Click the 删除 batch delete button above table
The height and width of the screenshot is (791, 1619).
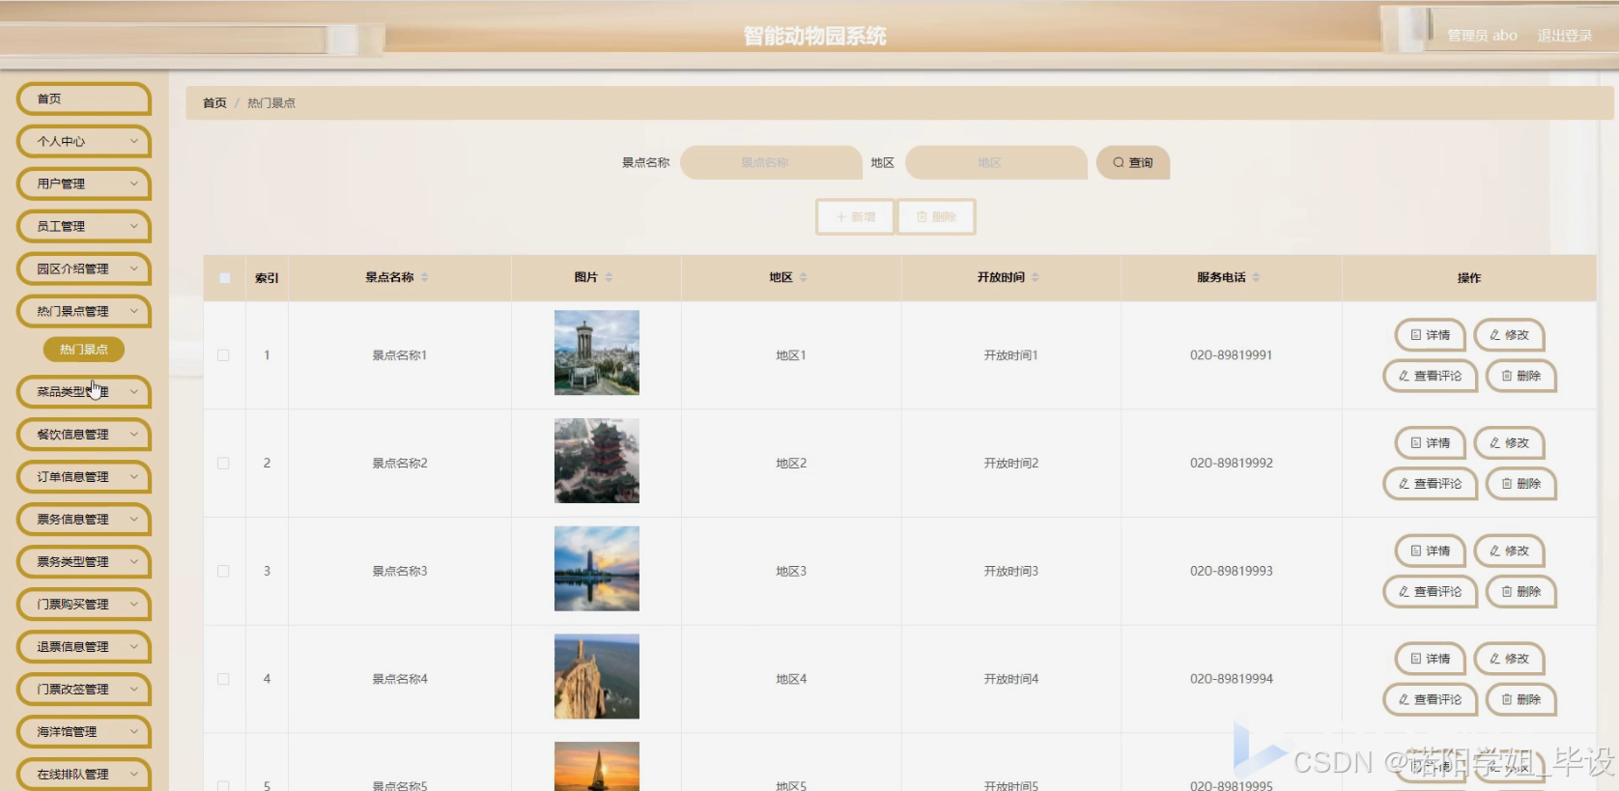tap(936, 217)
